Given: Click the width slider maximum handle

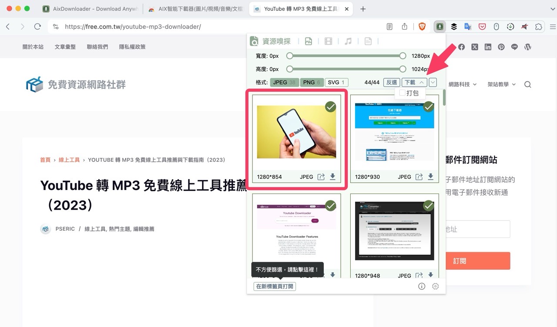Looking at the screenshot, I should click(x=403, y=56).
